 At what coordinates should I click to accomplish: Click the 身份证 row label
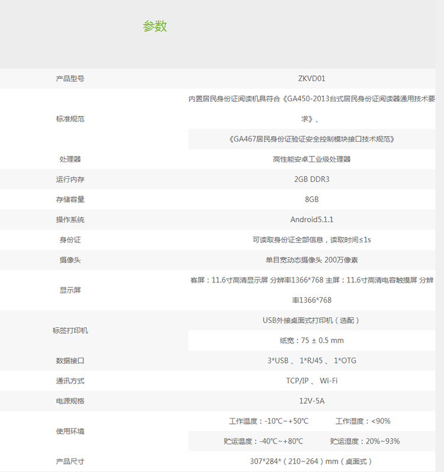click(x=70, y=240)
